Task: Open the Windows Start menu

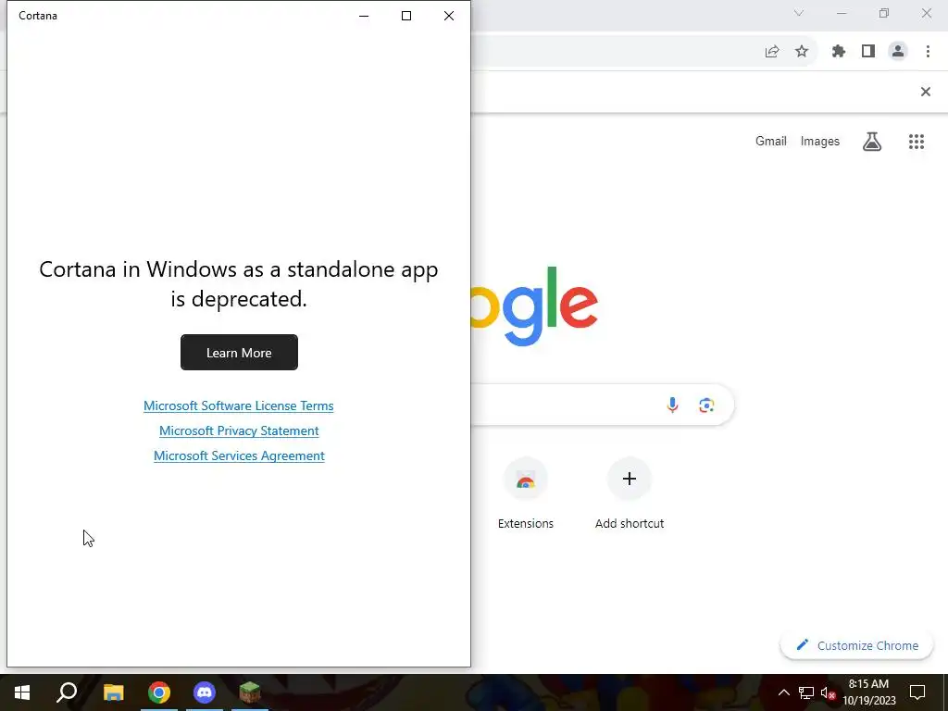Action: point(22,692)
